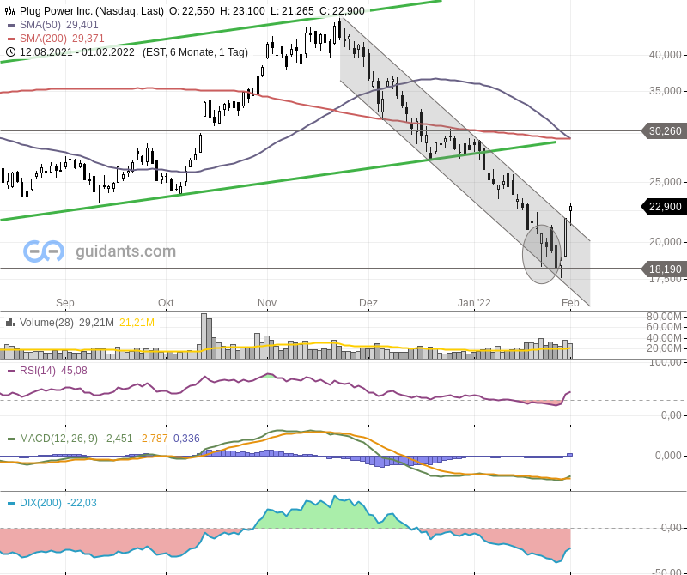Click the Volume(28) indicator label
The height and width of the screenshot is (575, 687).
point(46,323)
